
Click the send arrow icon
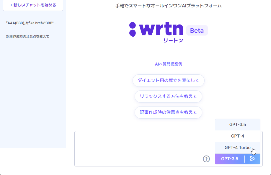252,159
